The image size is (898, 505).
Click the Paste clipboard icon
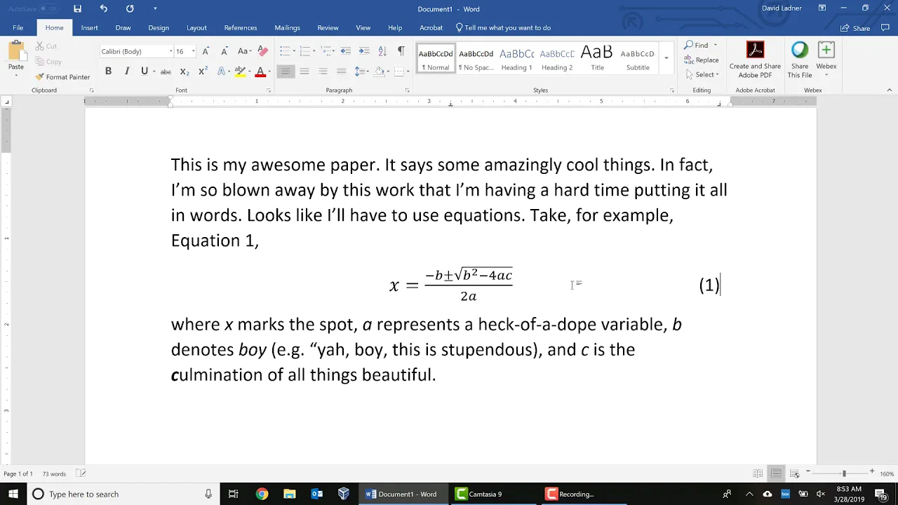point(15,51)
